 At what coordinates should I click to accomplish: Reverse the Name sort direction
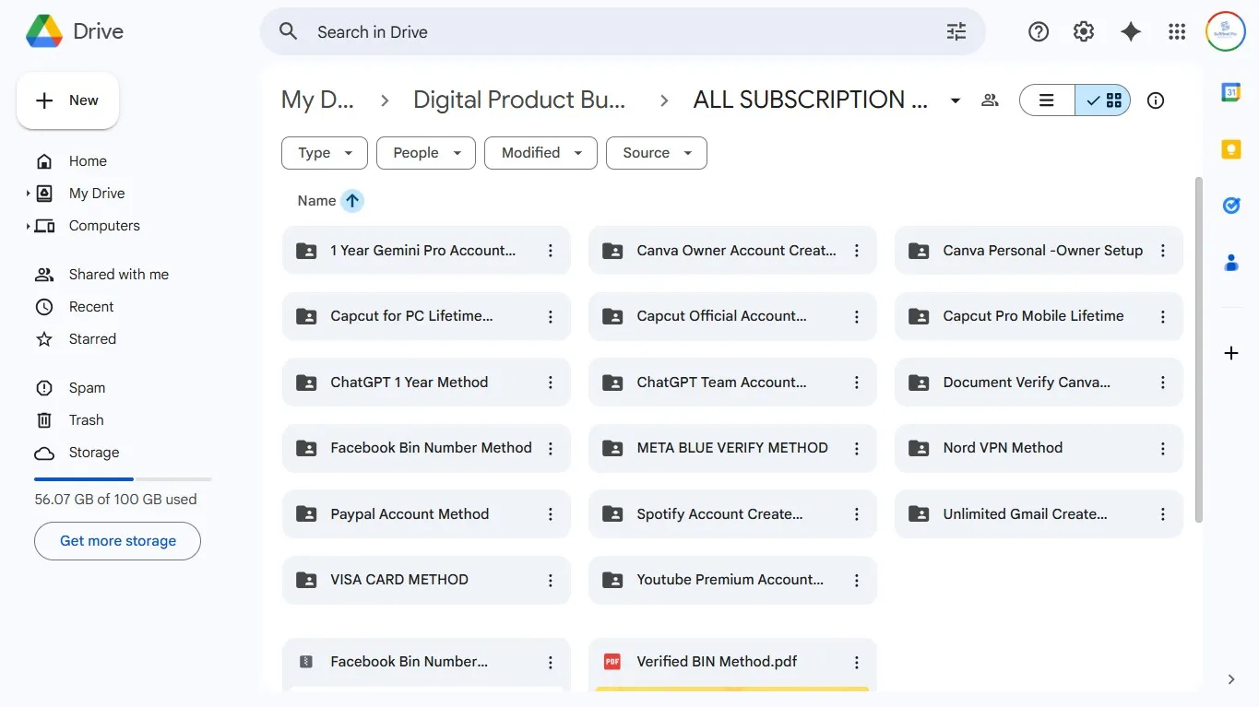(x=352, y=201)
